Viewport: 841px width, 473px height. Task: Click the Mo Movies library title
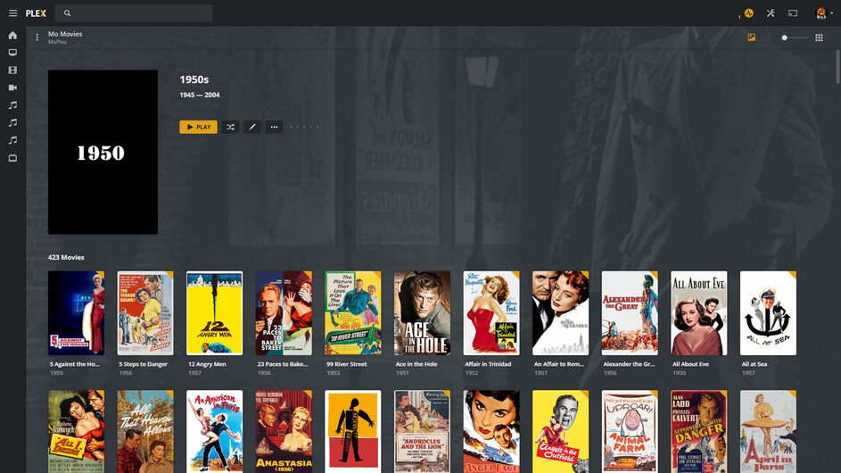pyautogui.click(x=65, y=34)
